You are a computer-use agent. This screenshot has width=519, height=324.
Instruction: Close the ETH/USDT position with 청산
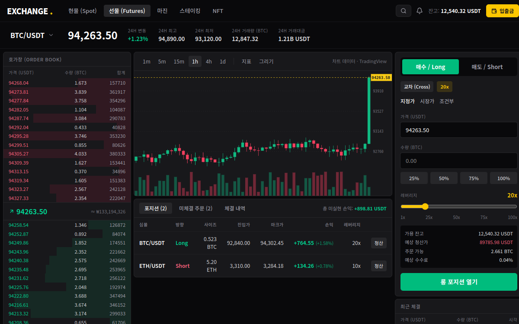pyautogui.click(x=378, y=266)
